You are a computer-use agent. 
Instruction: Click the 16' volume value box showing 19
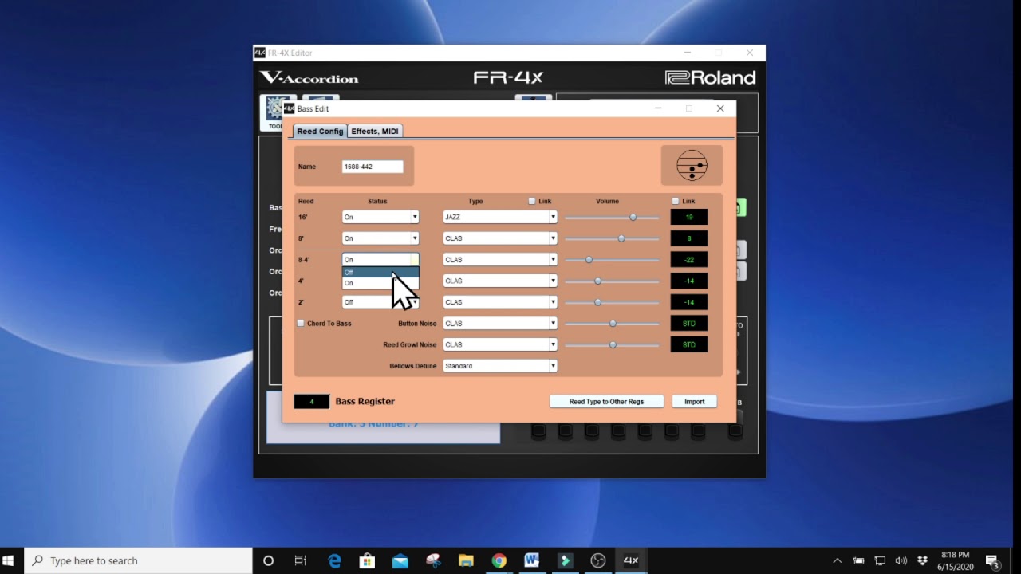click(x=689, y=217)
